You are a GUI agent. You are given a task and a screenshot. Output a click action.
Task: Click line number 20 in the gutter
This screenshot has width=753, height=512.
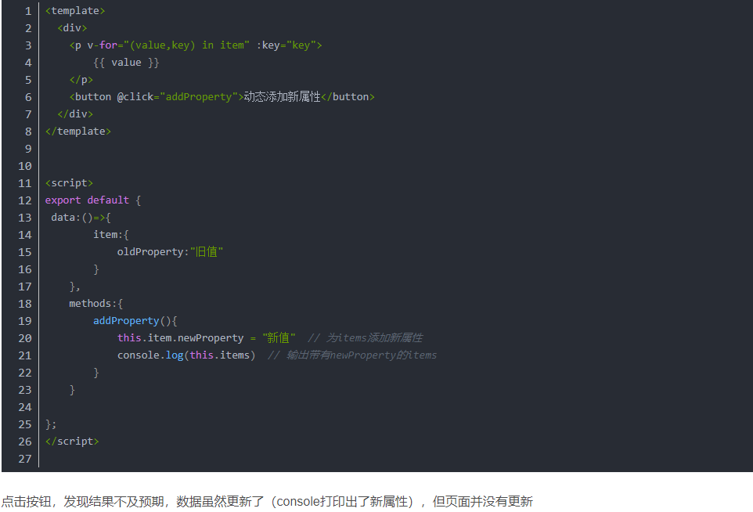pos(25,339)
